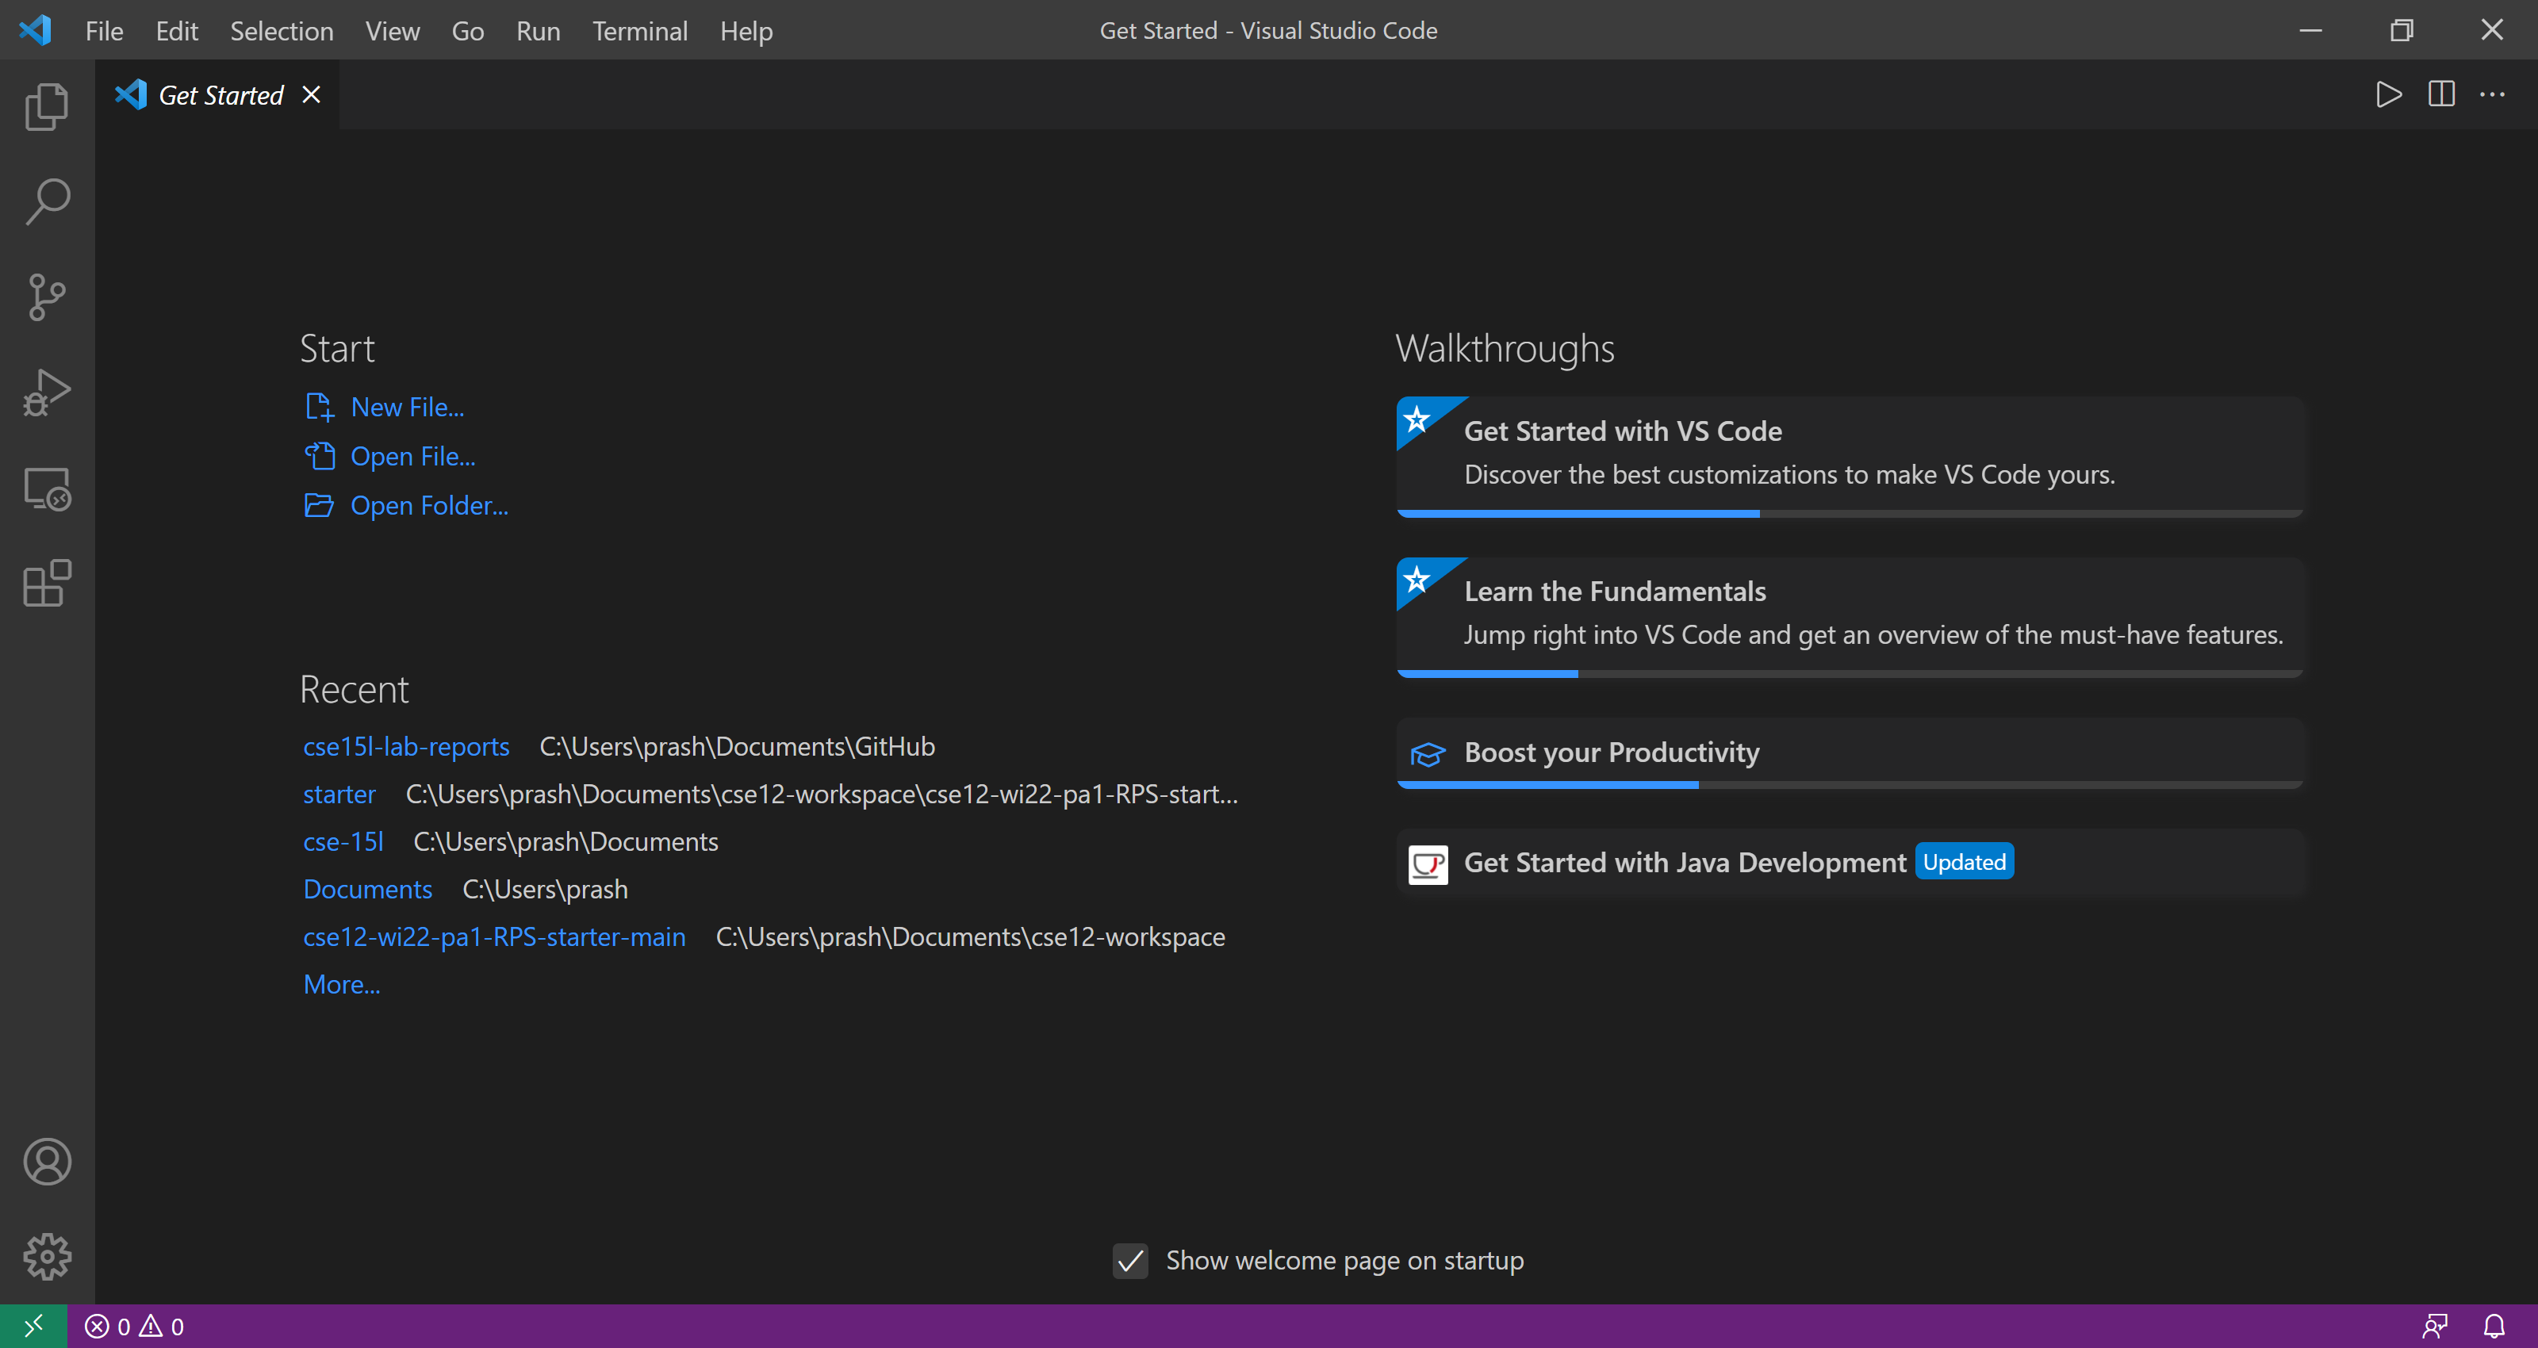The width and height of the screenshot is (2538, 1348).
Task: Open the Manage gear icon
Action: click(46, 1256)
